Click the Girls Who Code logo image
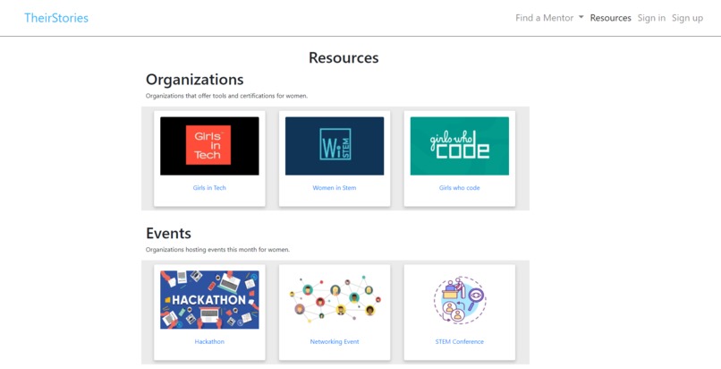This screenshot has width=721, height=369. tap(460, 146)
